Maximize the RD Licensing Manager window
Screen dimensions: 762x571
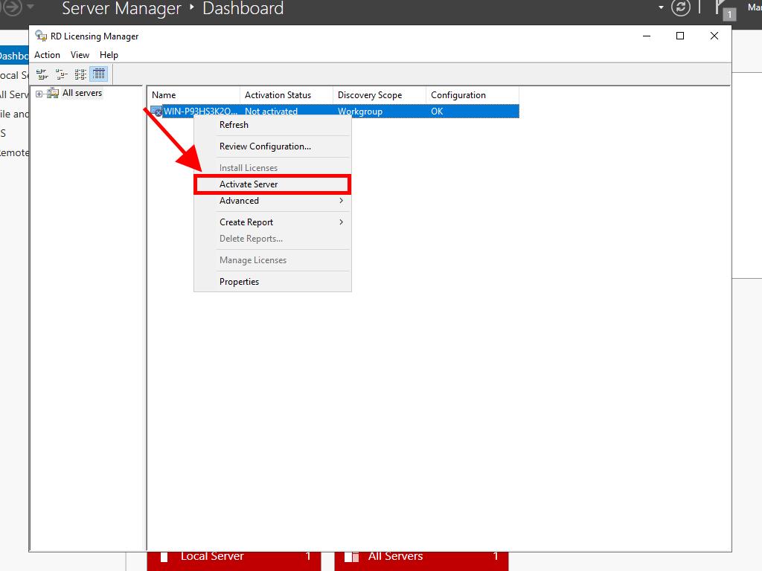[680, 36]
